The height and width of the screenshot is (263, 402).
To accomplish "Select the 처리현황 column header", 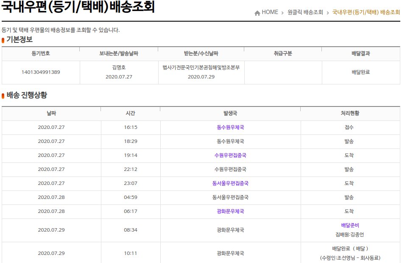I will pyautogui.click(x=350, y=113).
